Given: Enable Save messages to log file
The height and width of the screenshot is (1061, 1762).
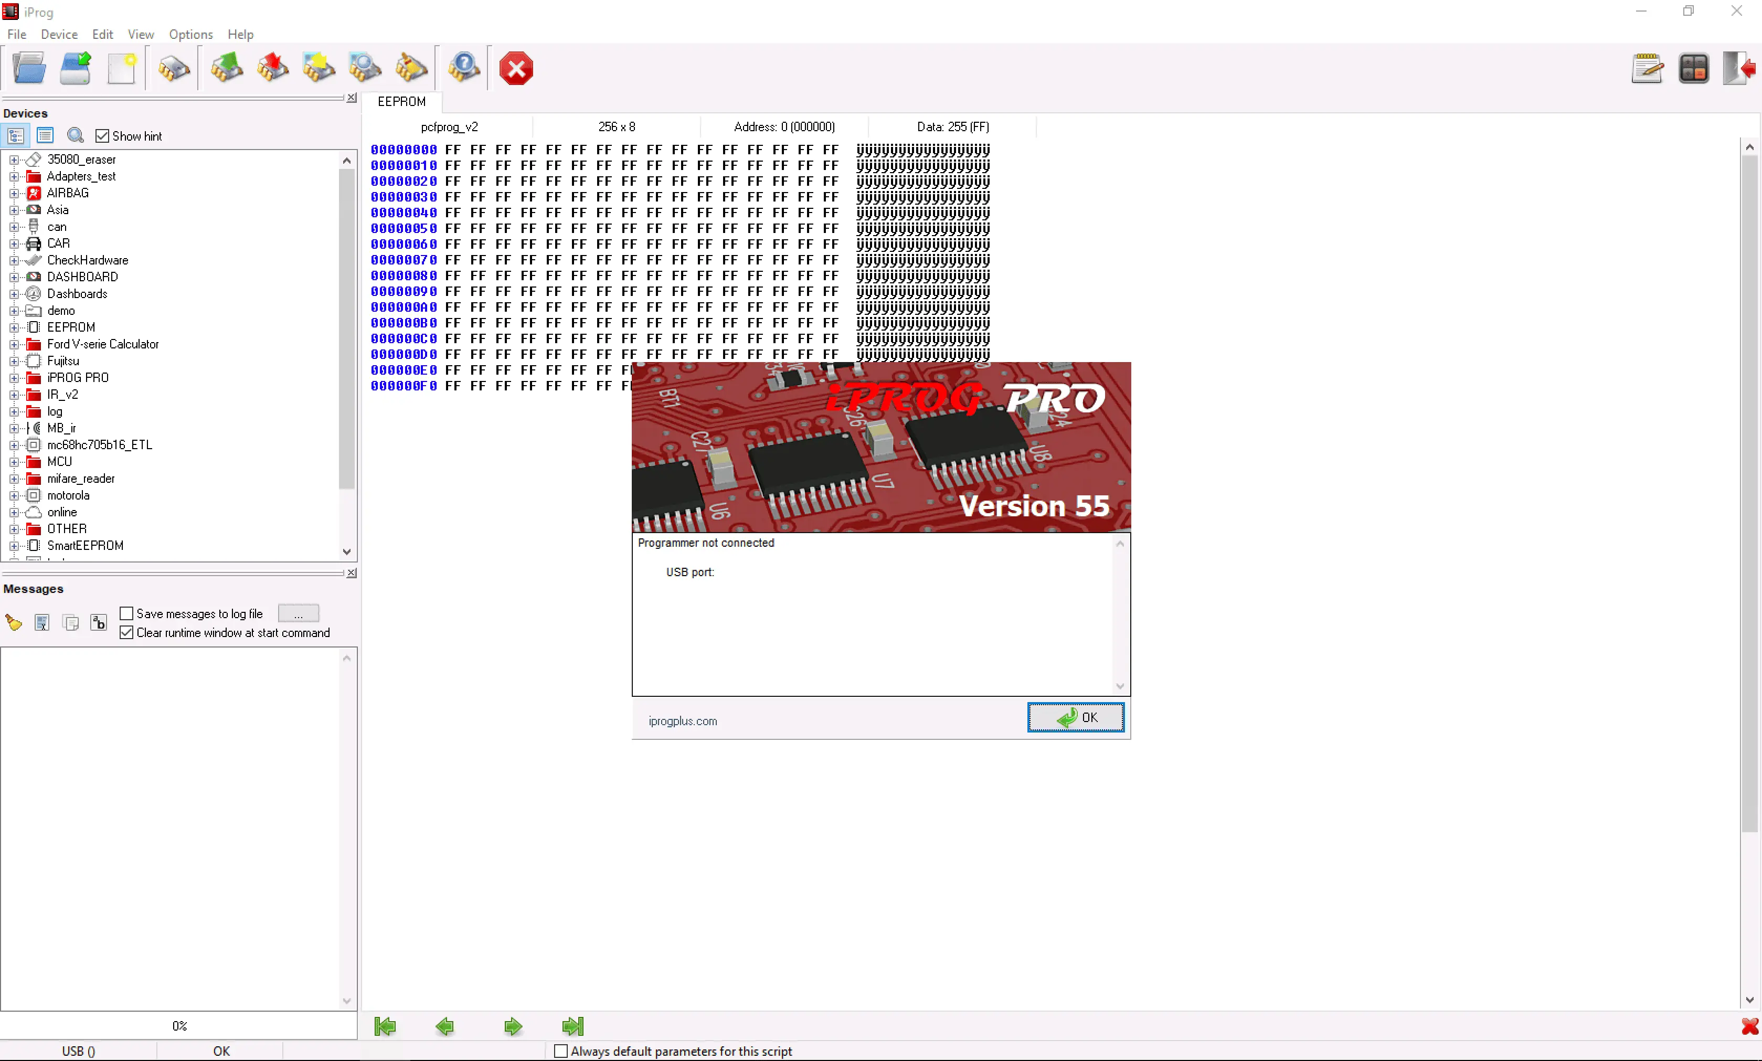Looking at the screenshot, I should pyautogui.click(x=126, y=613).
